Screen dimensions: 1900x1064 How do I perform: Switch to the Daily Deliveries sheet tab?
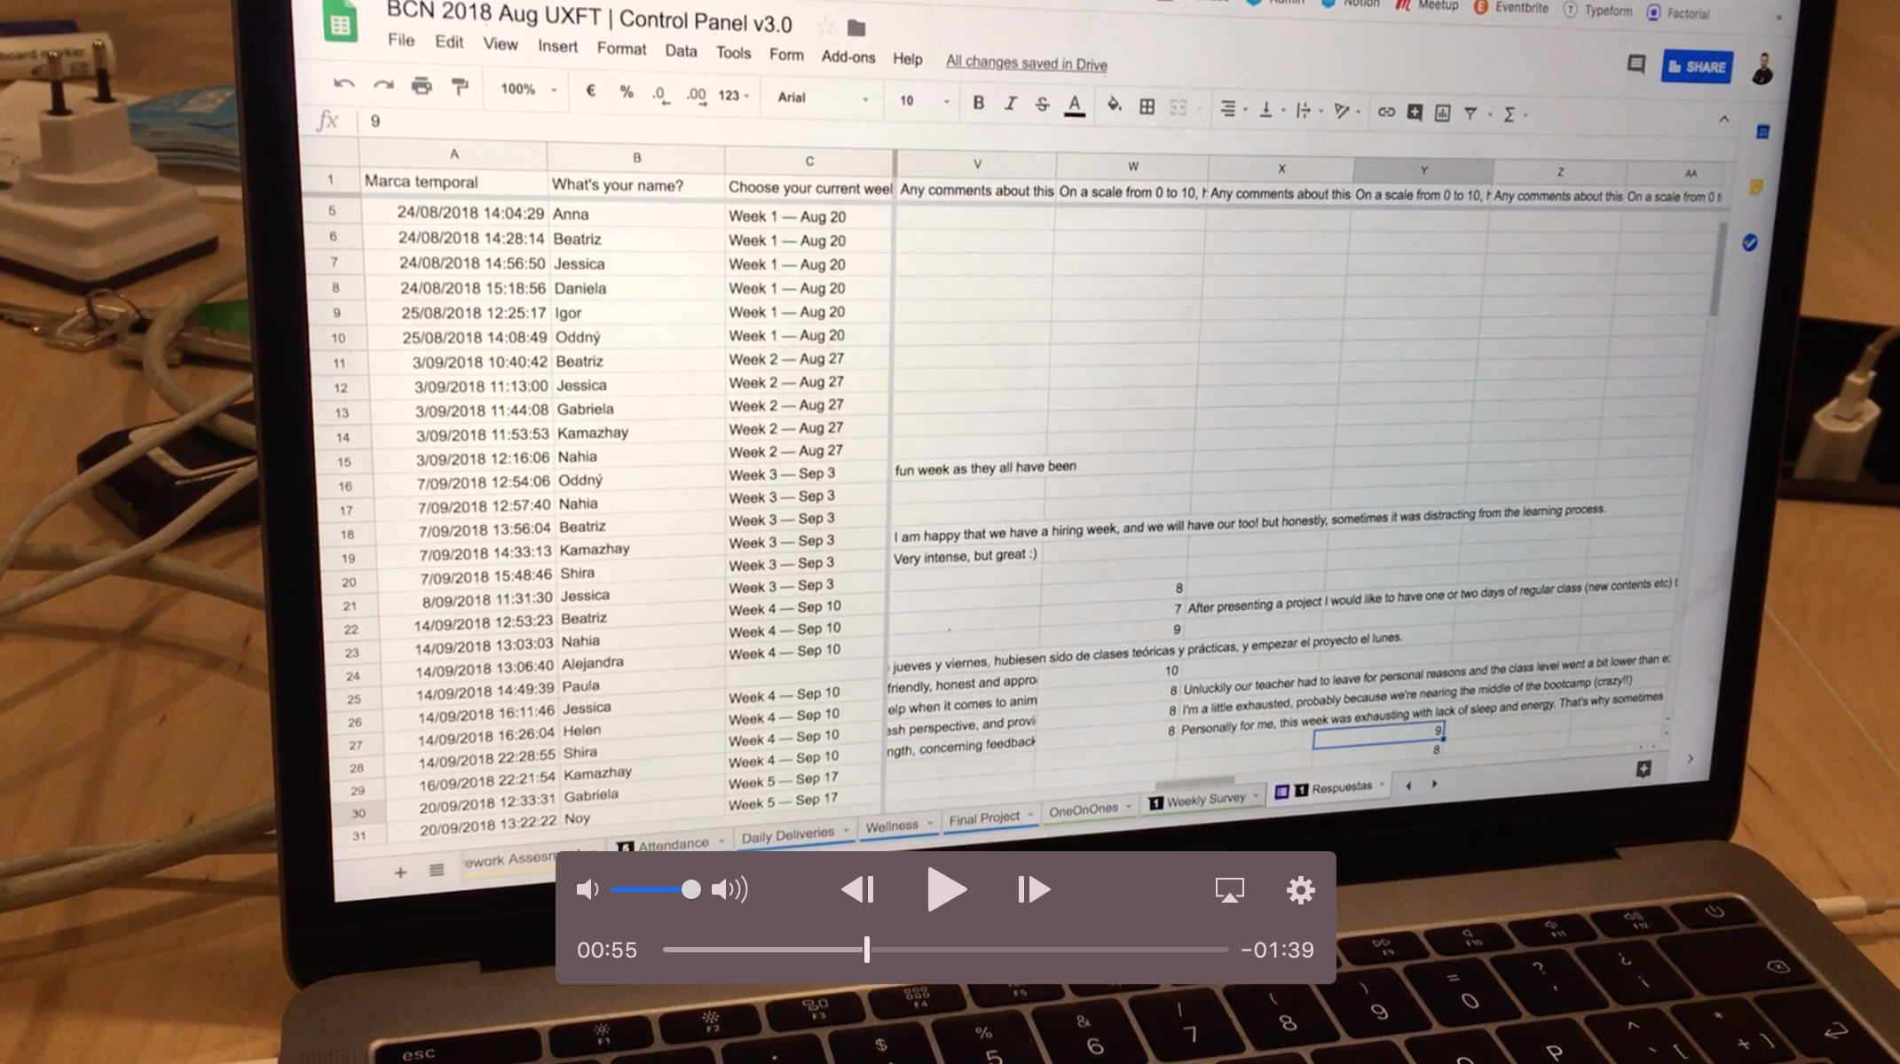pos(795,834)
